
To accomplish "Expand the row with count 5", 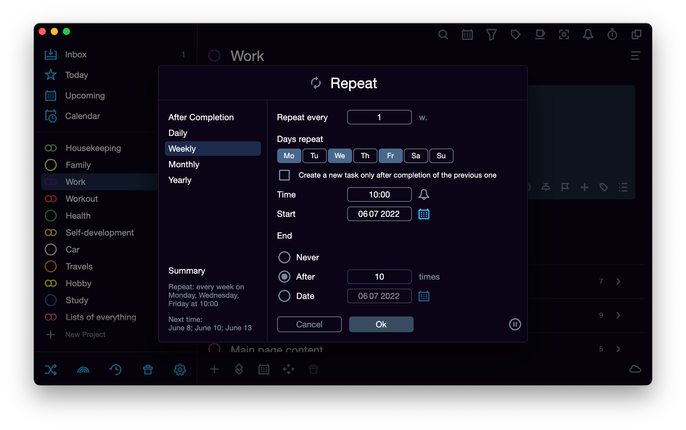I will click(618, 349).
